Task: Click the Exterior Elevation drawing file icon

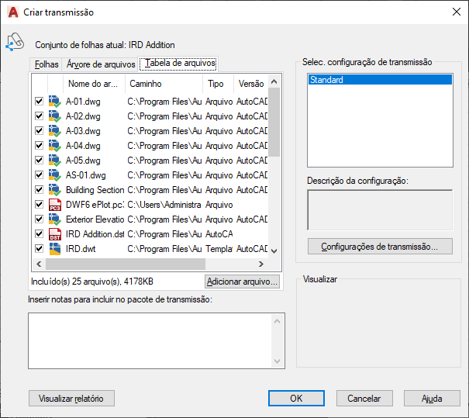Action: coord(54,219)
